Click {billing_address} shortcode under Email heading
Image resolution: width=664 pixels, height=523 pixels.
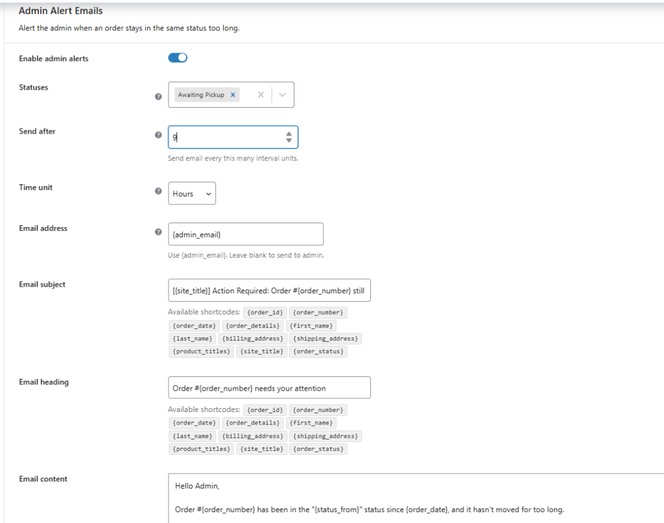[x=252, y=436]
